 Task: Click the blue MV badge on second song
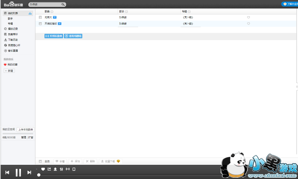tap(59, 23)
